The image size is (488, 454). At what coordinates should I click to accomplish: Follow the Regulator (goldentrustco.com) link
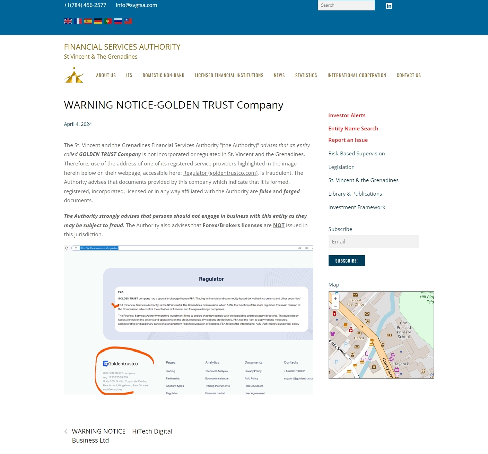coord(220,173)
